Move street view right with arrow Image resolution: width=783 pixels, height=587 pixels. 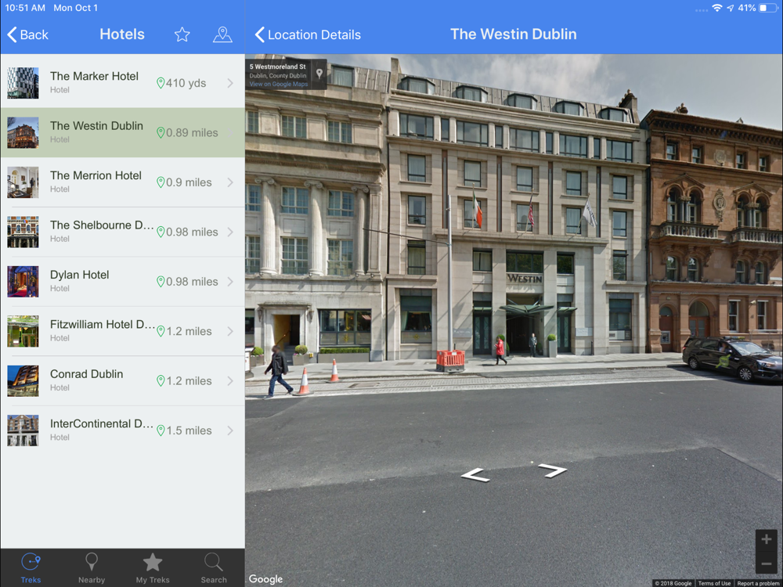coord(552,470)
